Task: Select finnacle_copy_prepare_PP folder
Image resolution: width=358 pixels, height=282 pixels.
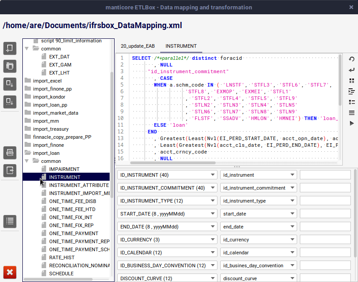Action: pos(62,137)
